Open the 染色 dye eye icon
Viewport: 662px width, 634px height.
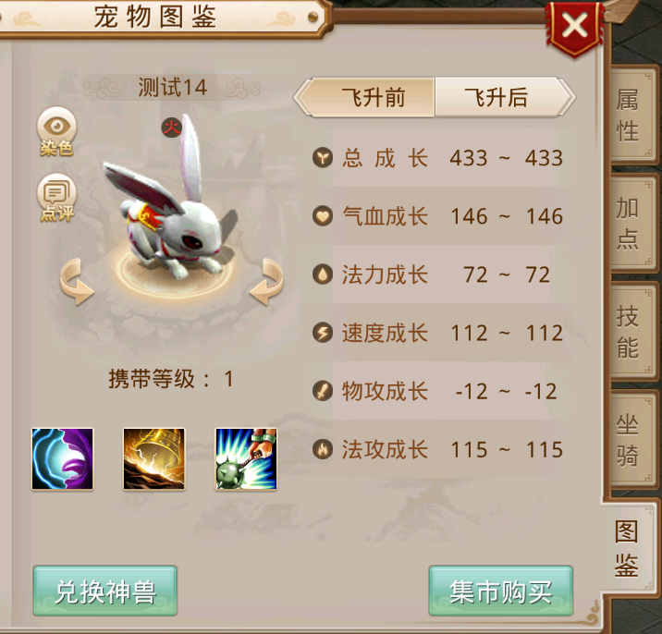(x=56, y=131)
